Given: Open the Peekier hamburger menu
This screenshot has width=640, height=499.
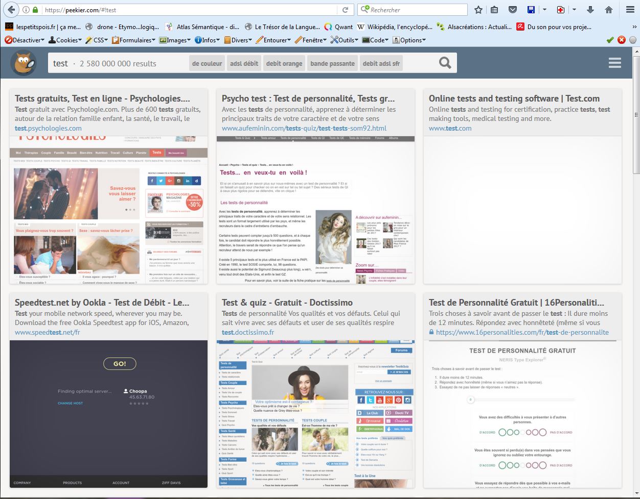Looking at the screenshot, I should 614,63.
